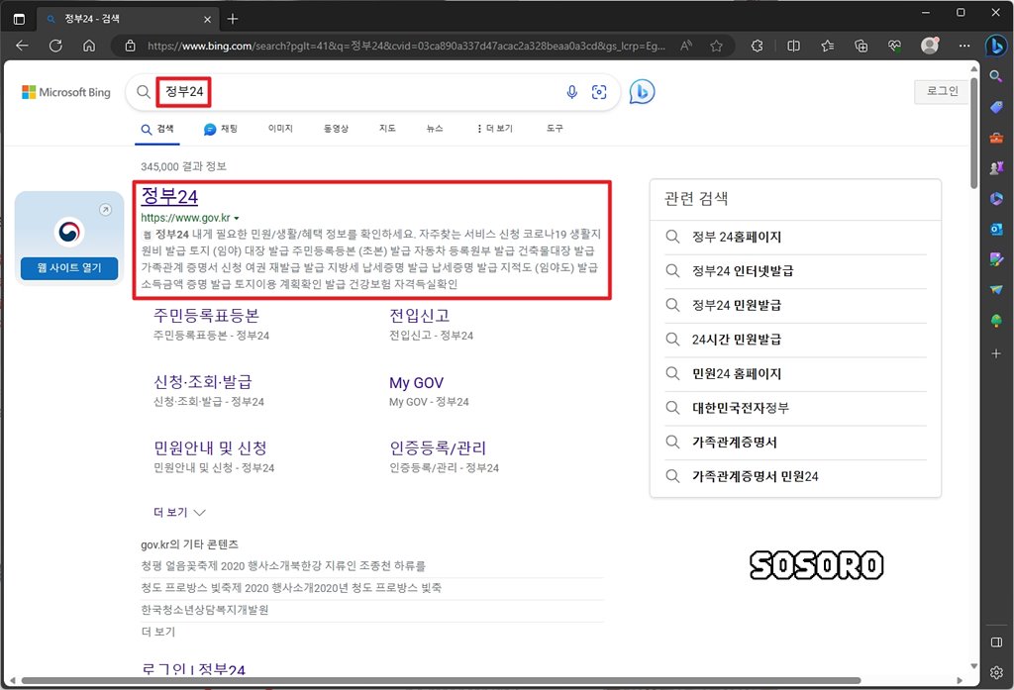Switch to 이미지 tab
This screenshot has width=1014, height=690.
click(280, 129)
